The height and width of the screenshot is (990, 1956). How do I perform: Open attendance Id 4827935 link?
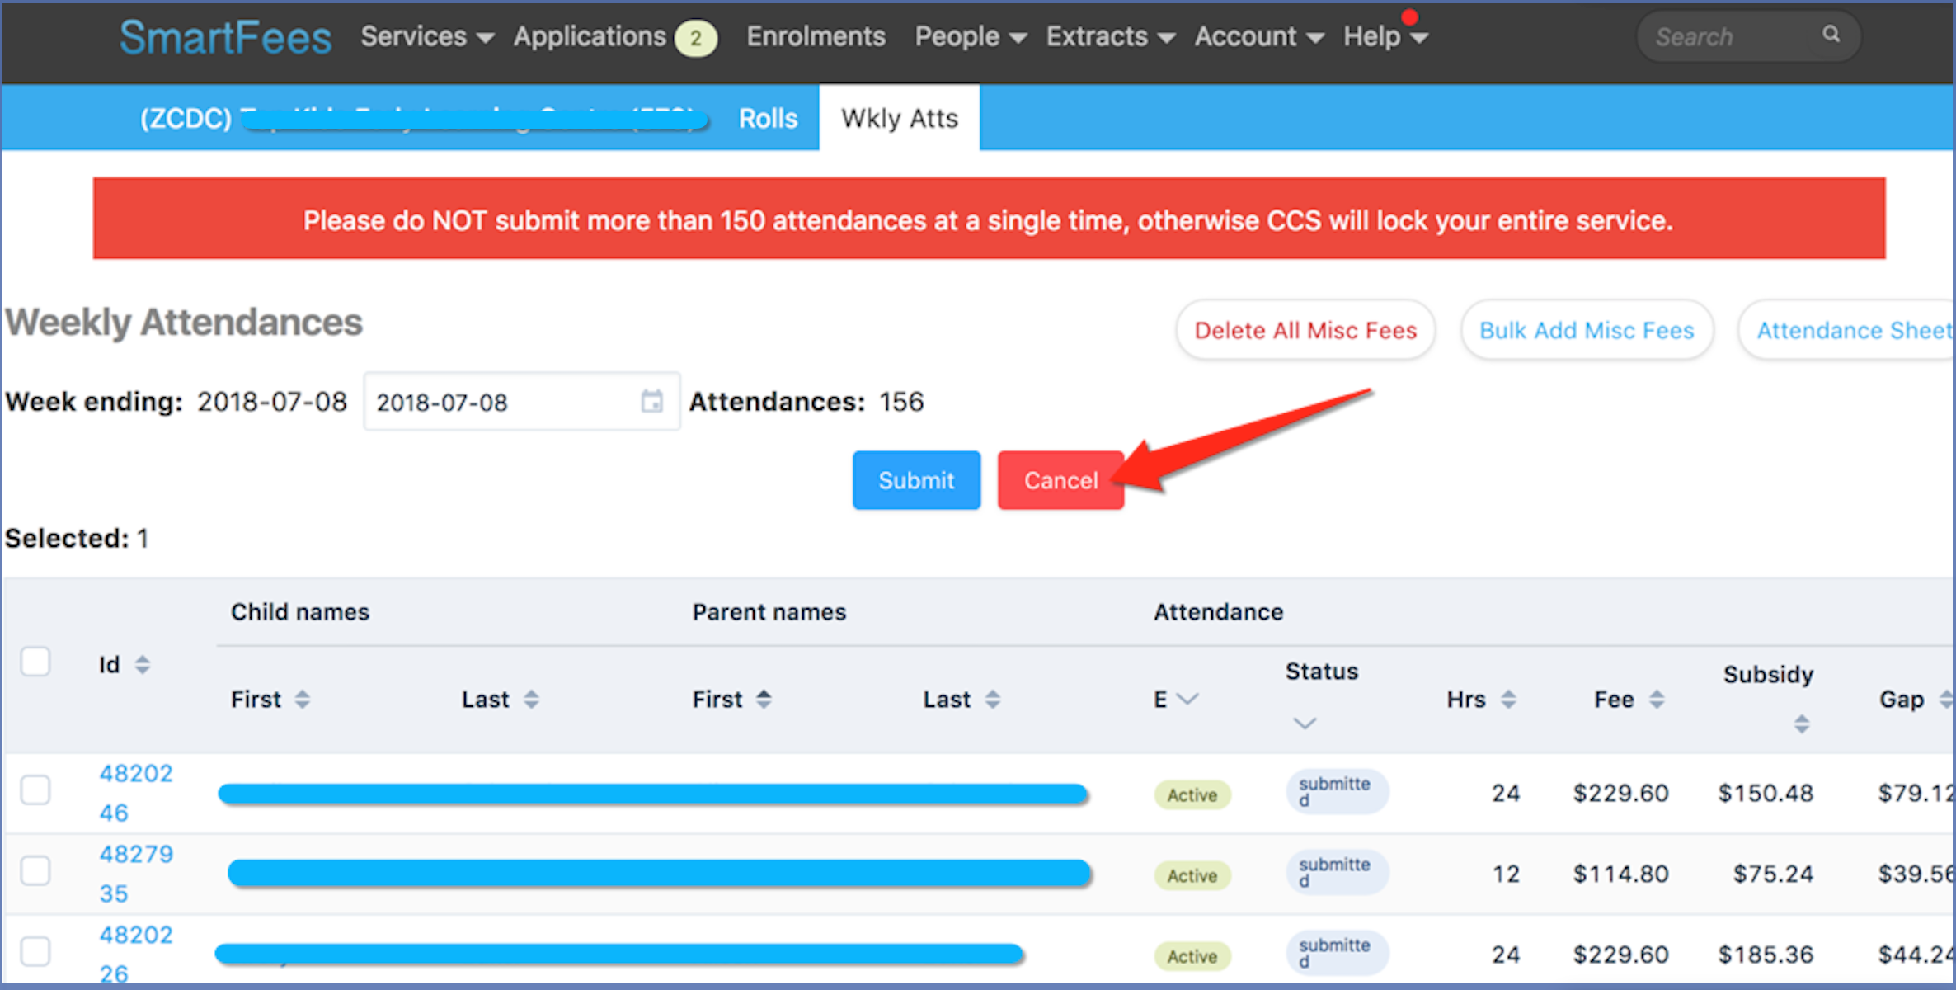[x=135, y=874]
